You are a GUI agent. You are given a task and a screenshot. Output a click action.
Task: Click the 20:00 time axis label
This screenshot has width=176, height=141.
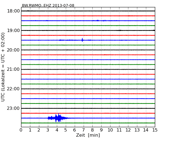[13, 50]
